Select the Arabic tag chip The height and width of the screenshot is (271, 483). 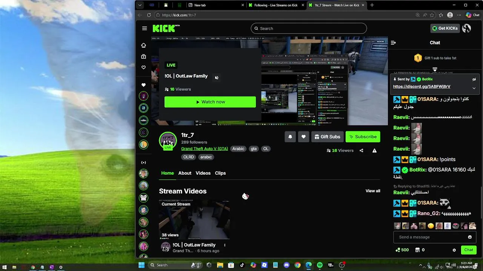(x=238, y=149)
